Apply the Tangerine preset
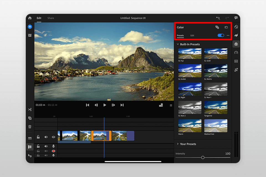The image size is (266, 177). 216,107
